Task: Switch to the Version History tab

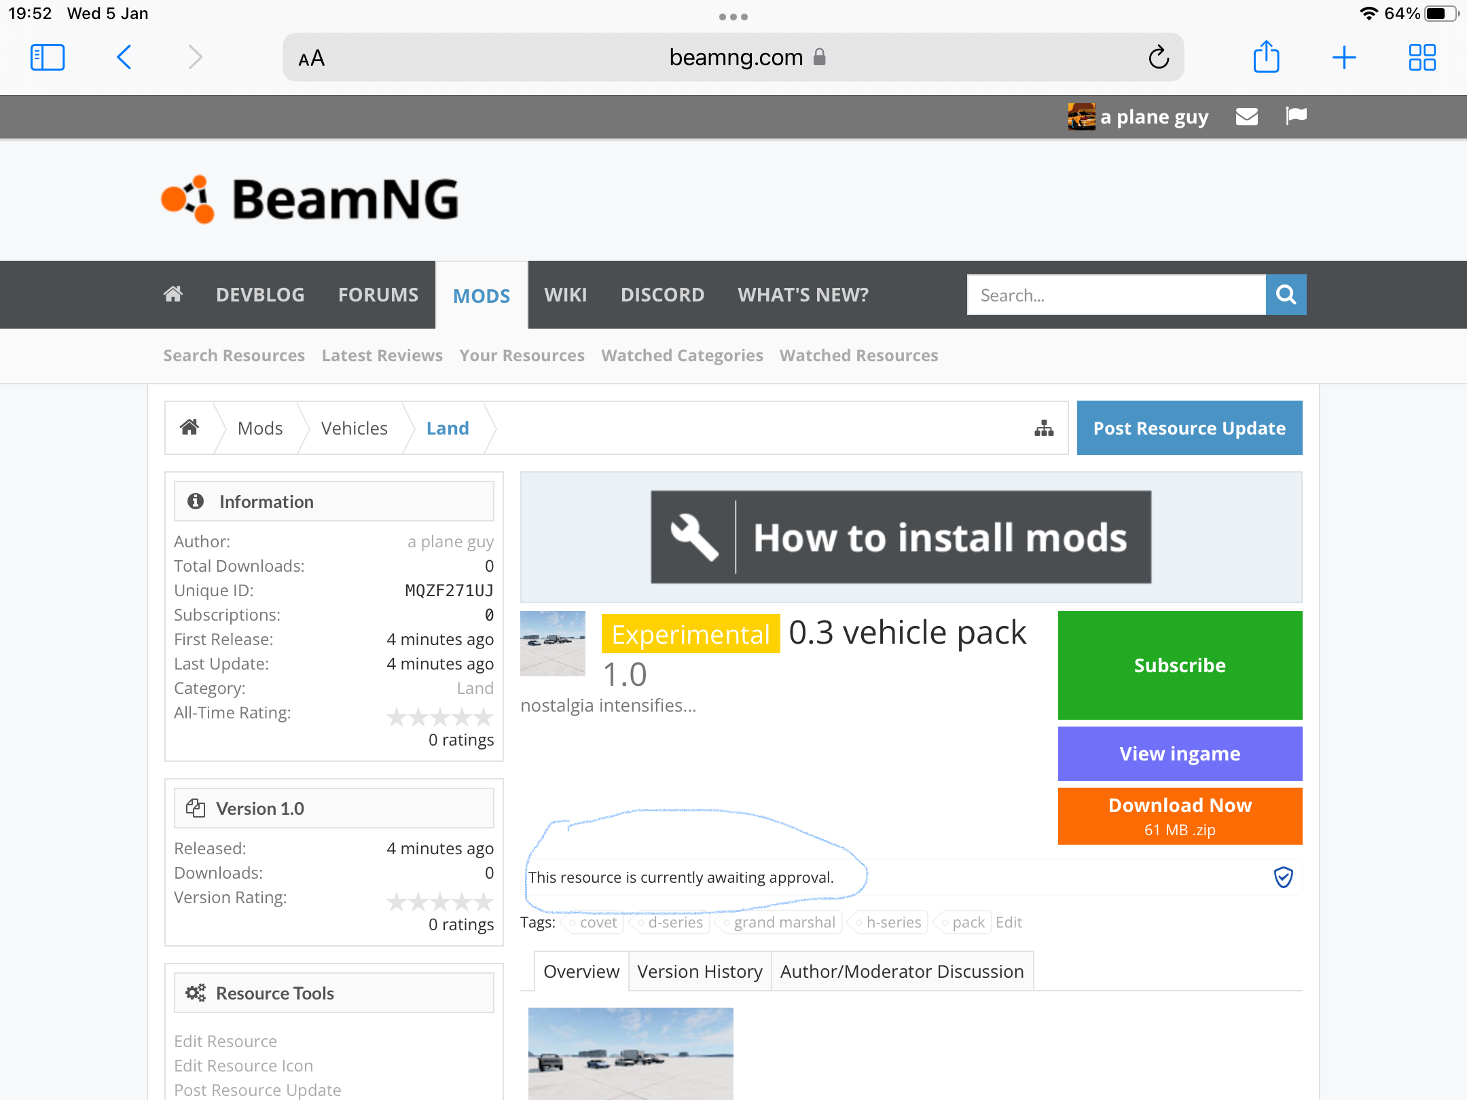Action: click(x=700, y=971)
